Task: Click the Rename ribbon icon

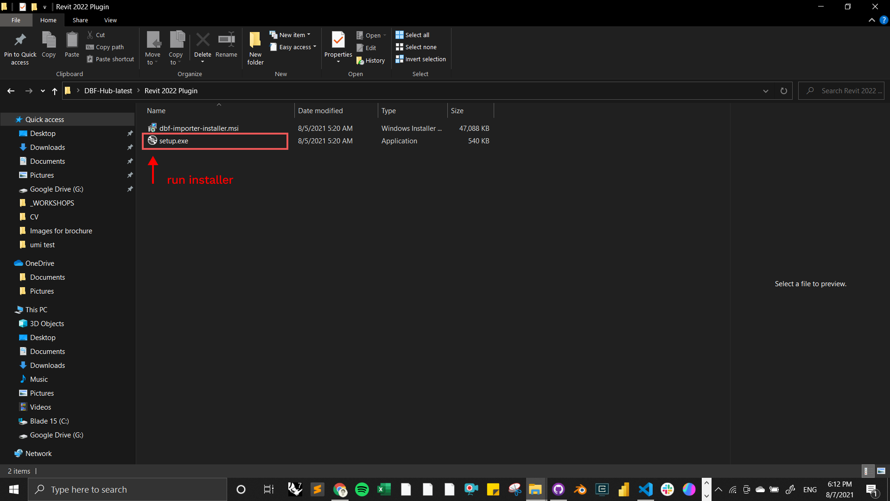Action: (226, 45)
